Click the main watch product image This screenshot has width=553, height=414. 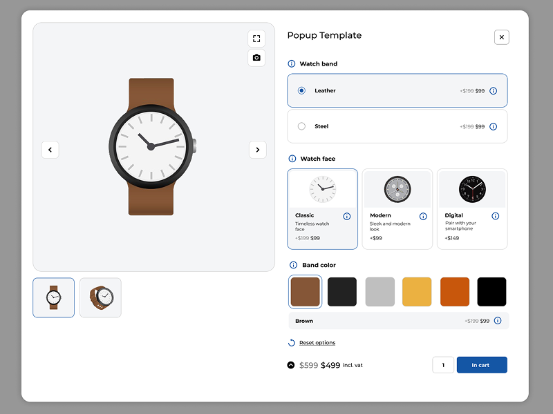pos(152,146)
